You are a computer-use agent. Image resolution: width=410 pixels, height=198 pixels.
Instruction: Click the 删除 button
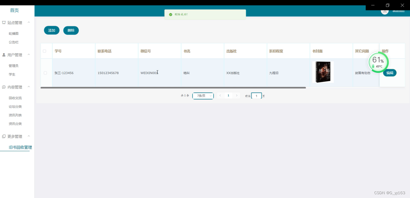(x=71, y=30)
